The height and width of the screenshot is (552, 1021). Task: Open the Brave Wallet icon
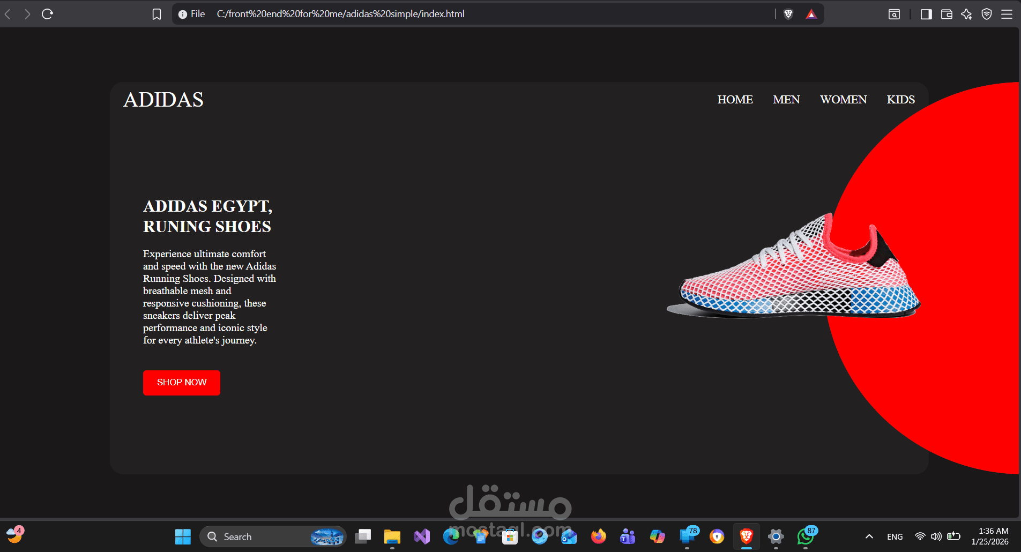point(947,14)
